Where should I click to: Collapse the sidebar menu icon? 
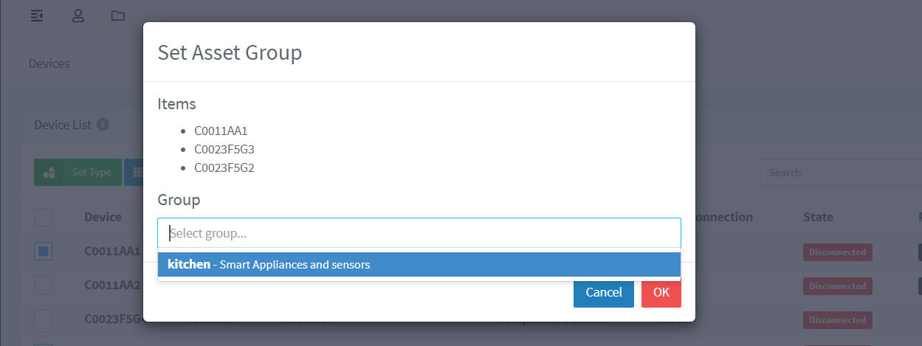(x=37, y=16)
